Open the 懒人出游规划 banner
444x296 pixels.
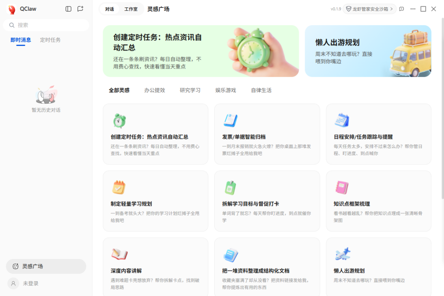pos(368,51)
